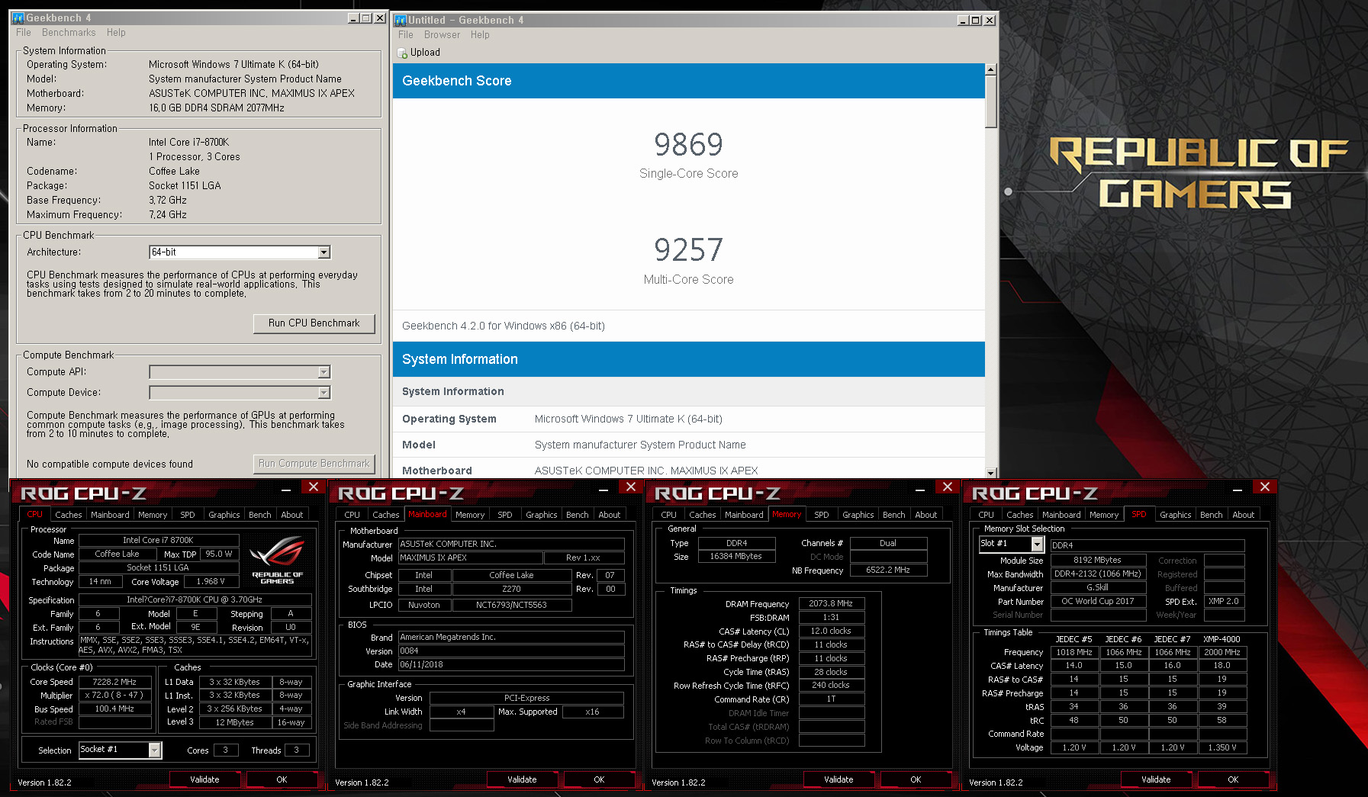Open Socket #1 selection dropdown in CPU-Z
Screen dimensions: 1368x797
tap(155, 750)
